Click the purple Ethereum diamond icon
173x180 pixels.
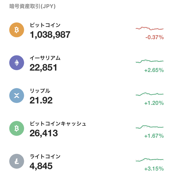[x=17, y=63]
